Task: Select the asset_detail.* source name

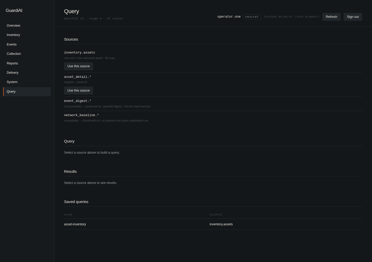Action: (x=78, y=77)
